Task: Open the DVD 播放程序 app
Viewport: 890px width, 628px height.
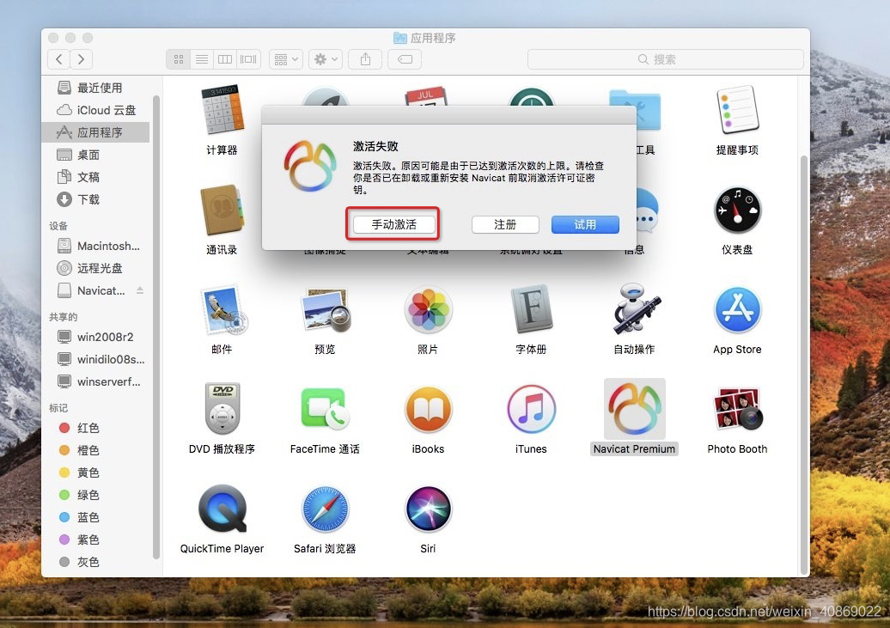Action: (222, 409)
